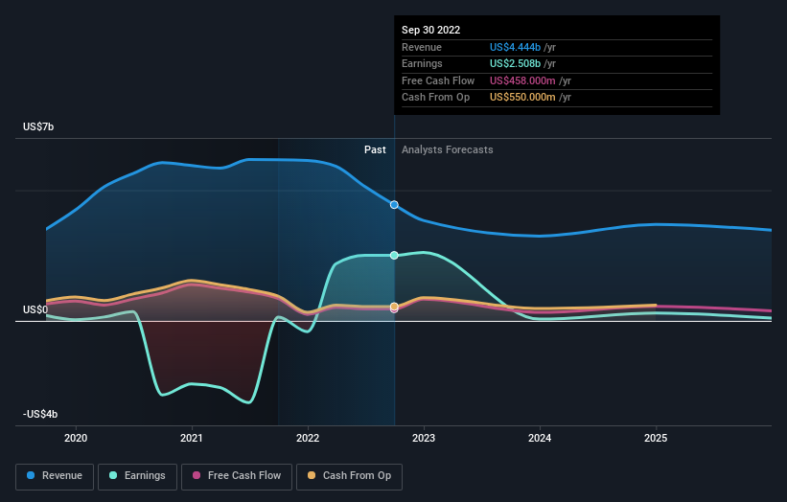The width and height of the screenshot is (787, 502).
Task: Click the US$7b y-axis label
Action: coord(38,126)
